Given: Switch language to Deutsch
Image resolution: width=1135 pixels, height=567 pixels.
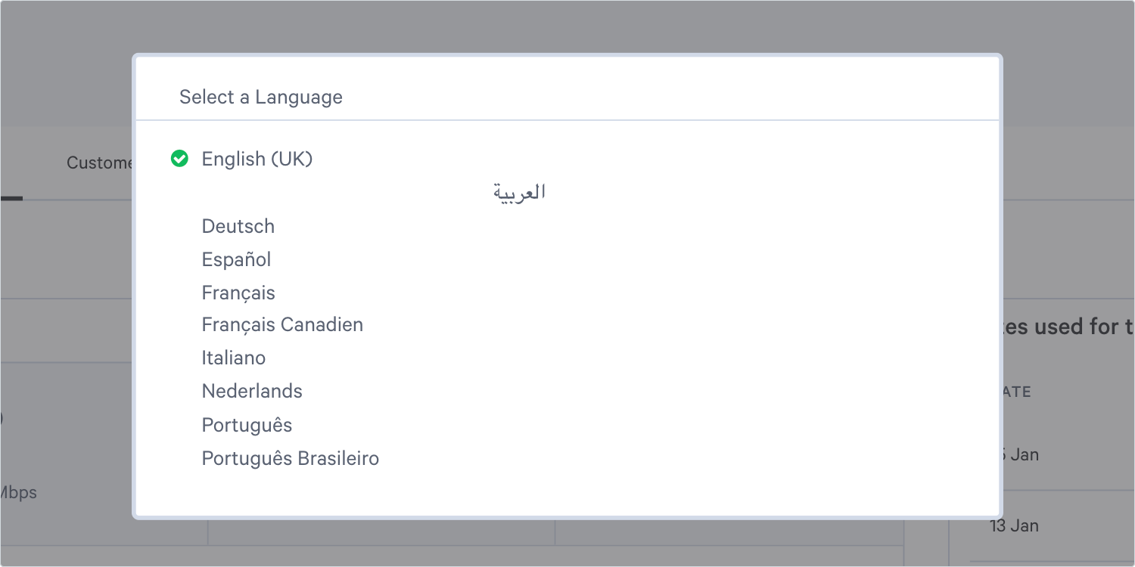Looking at the screenshot, I should (x=238, y=226).
